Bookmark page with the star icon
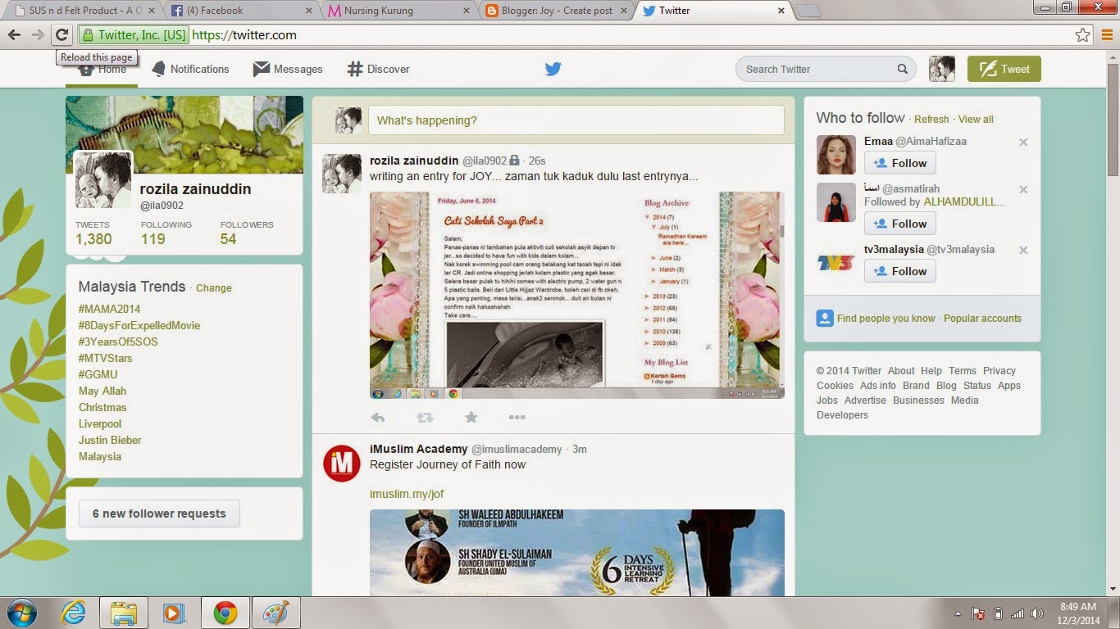The image size is (1120, 629). coord(1082,35)
